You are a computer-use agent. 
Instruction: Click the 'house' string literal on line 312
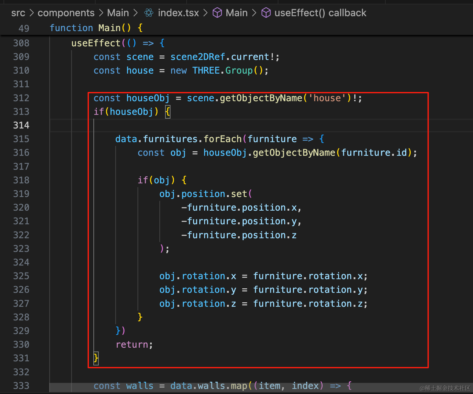click(x=327, y=98)
